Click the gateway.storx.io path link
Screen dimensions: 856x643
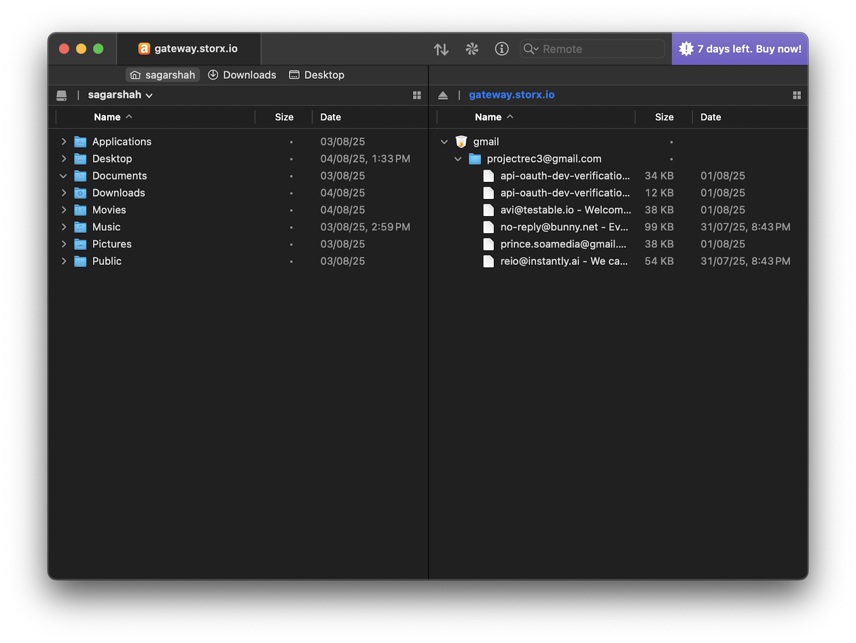pos(511,95)
